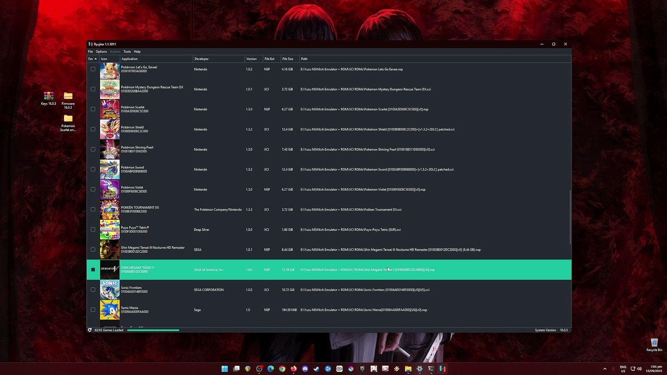Show hidden system tray icons
Image resolution: width=667 pixels, height=375 pixels.
click(605, 369)
